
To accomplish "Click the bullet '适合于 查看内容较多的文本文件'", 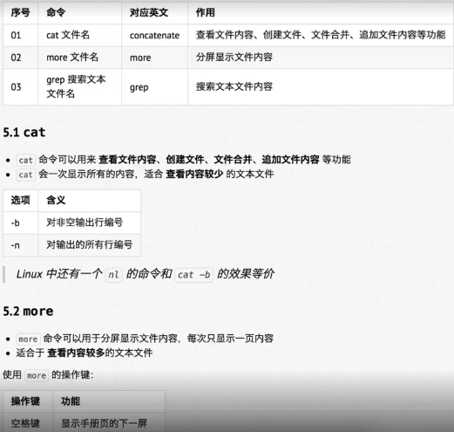I will coord(85,353).
